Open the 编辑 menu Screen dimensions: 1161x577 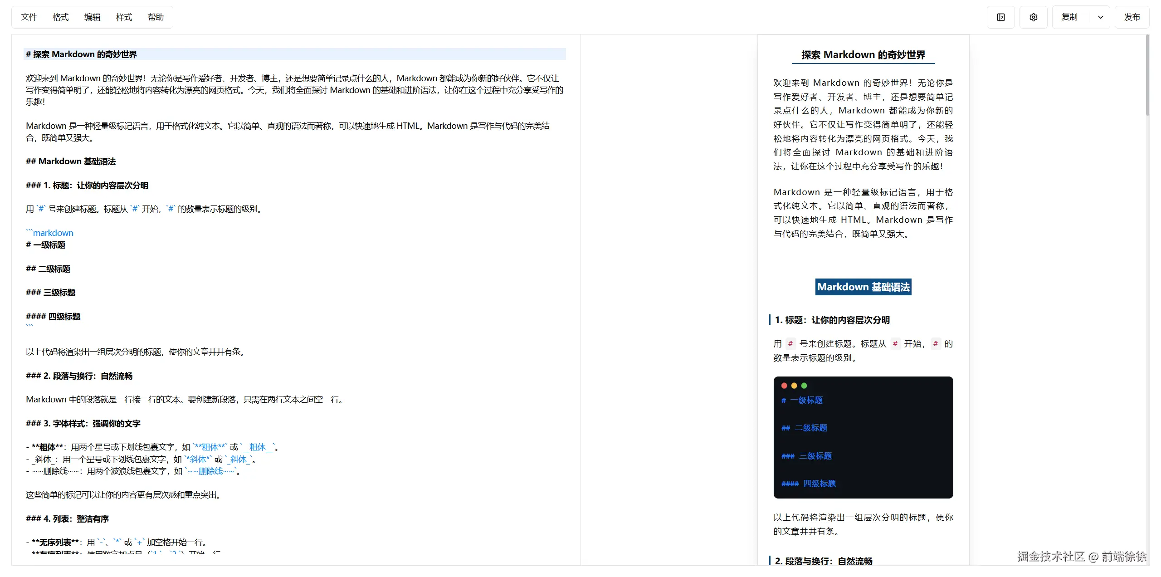[92, 17]
